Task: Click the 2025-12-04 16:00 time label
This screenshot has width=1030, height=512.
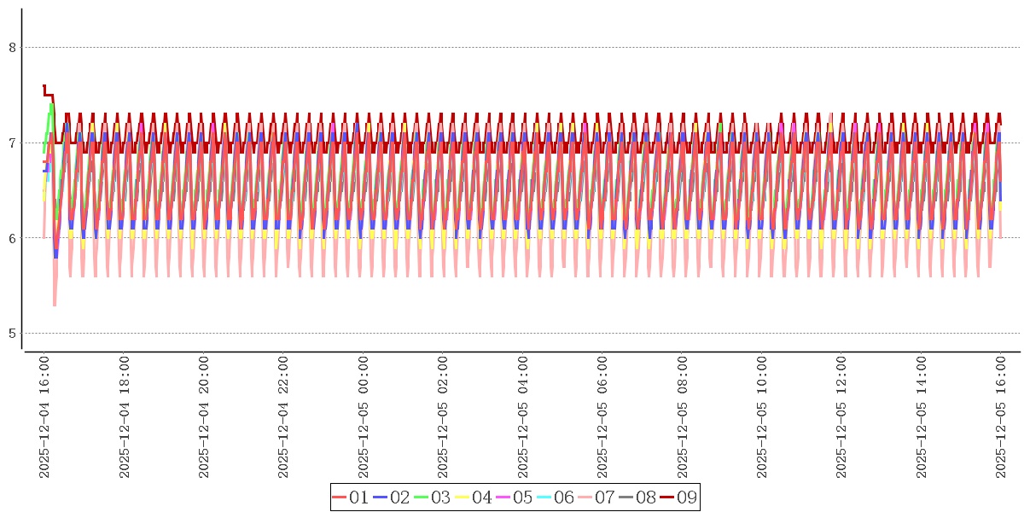Action: pyautogui.click(x=45, y=417)
